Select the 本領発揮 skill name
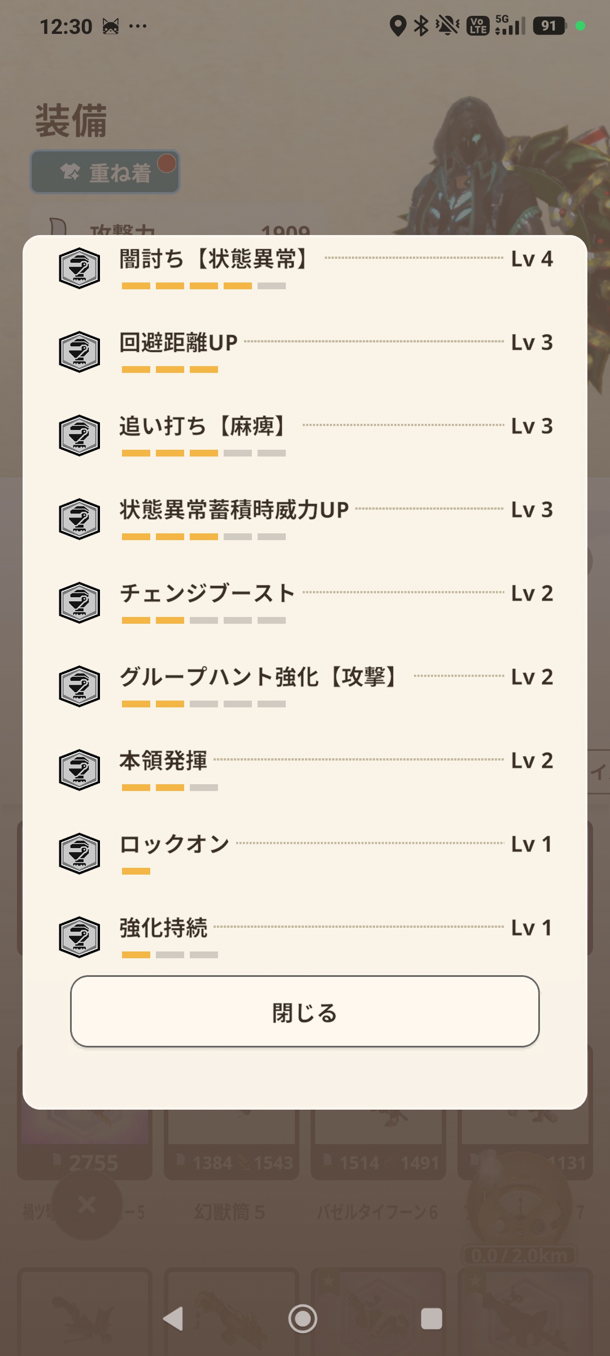This screenshot has height=1356, width=610. [x=163, y=760]
